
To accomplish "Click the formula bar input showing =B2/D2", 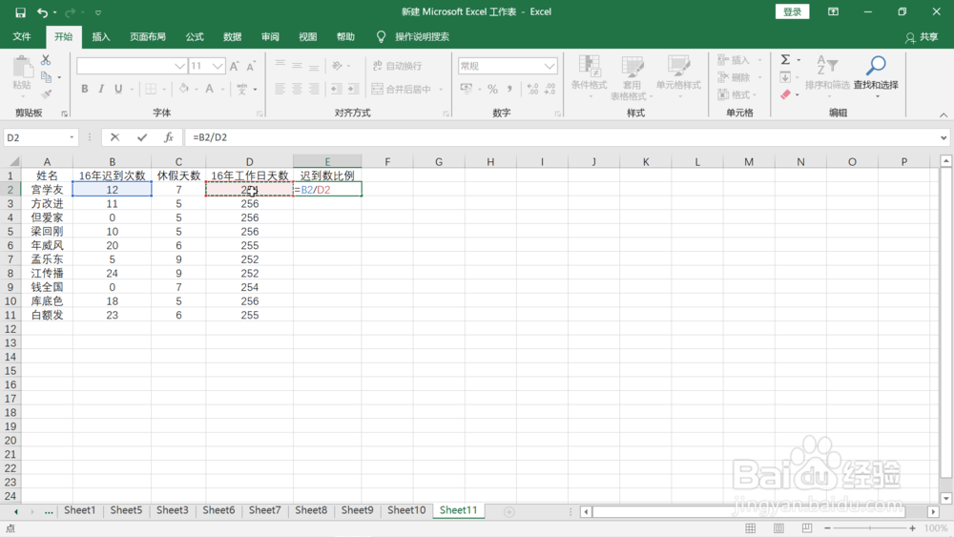I will click(x=562, y=137).
